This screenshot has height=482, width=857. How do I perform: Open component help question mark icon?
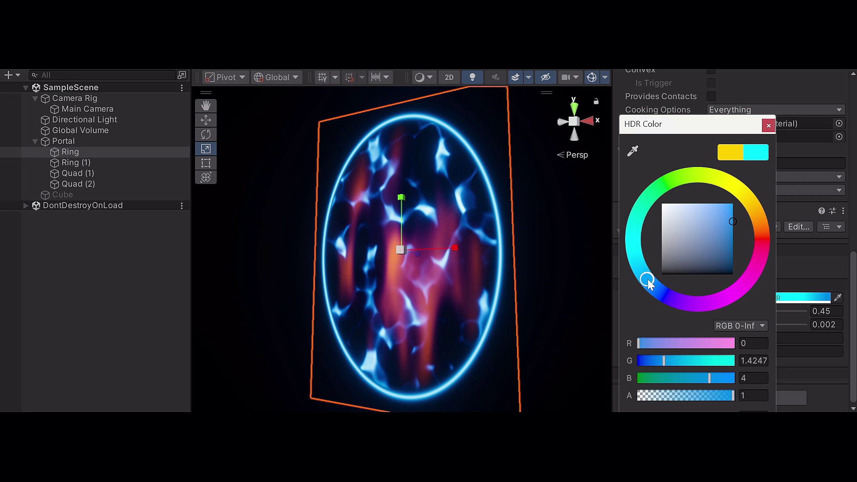pos(821,211)
